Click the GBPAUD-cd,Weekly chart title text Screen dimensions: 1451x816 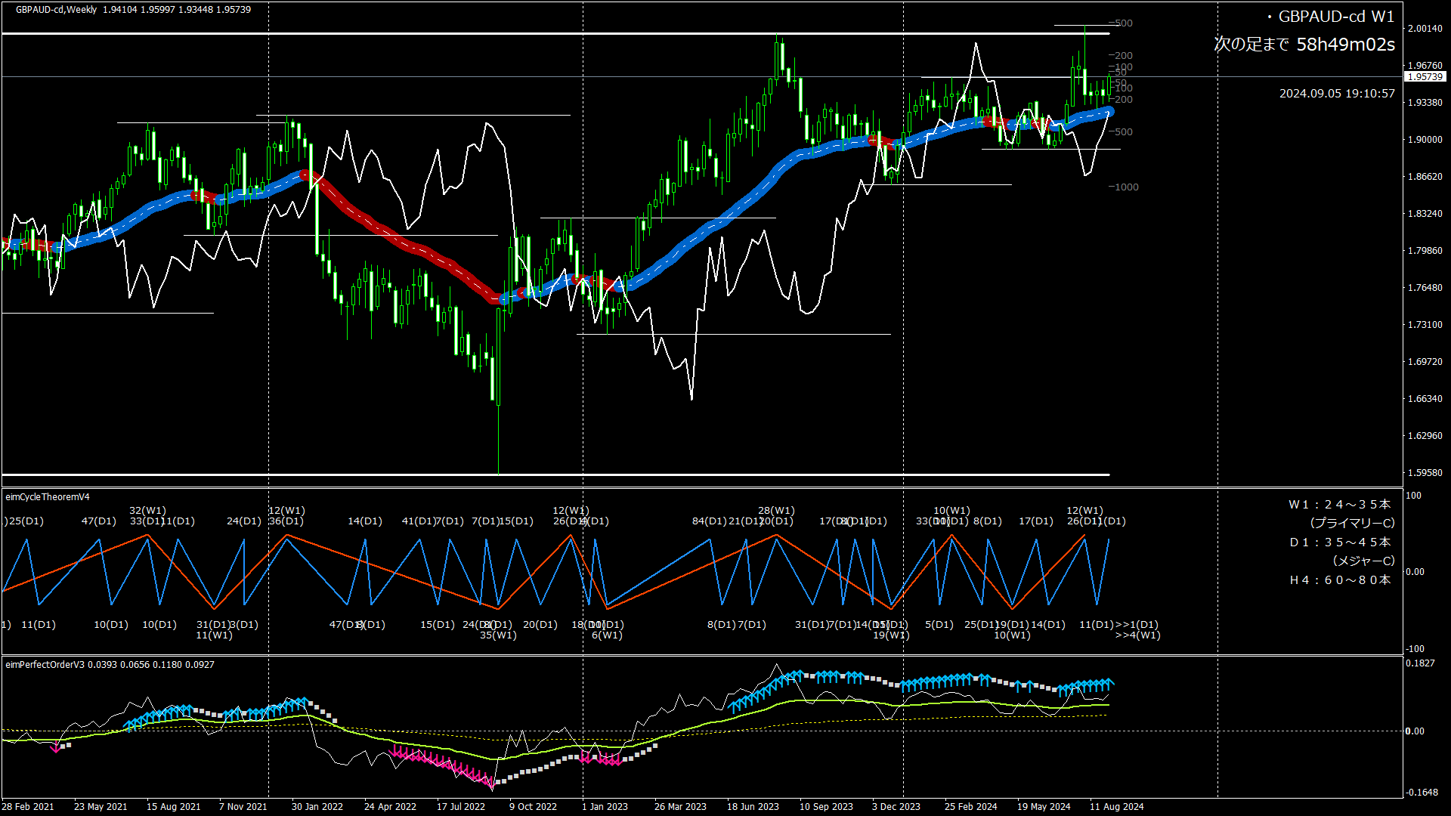(x=57, y=10)
